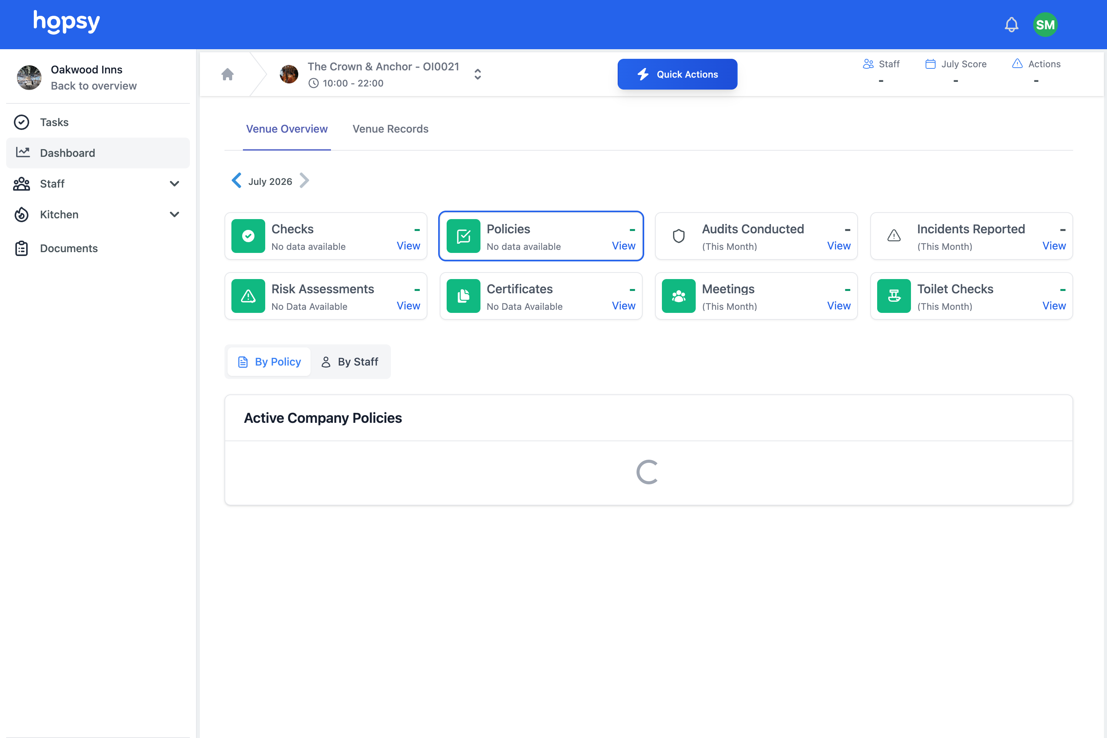Click the Staff icon in header stats
This screenshot has height=738, width=1107.
(868, 64)
